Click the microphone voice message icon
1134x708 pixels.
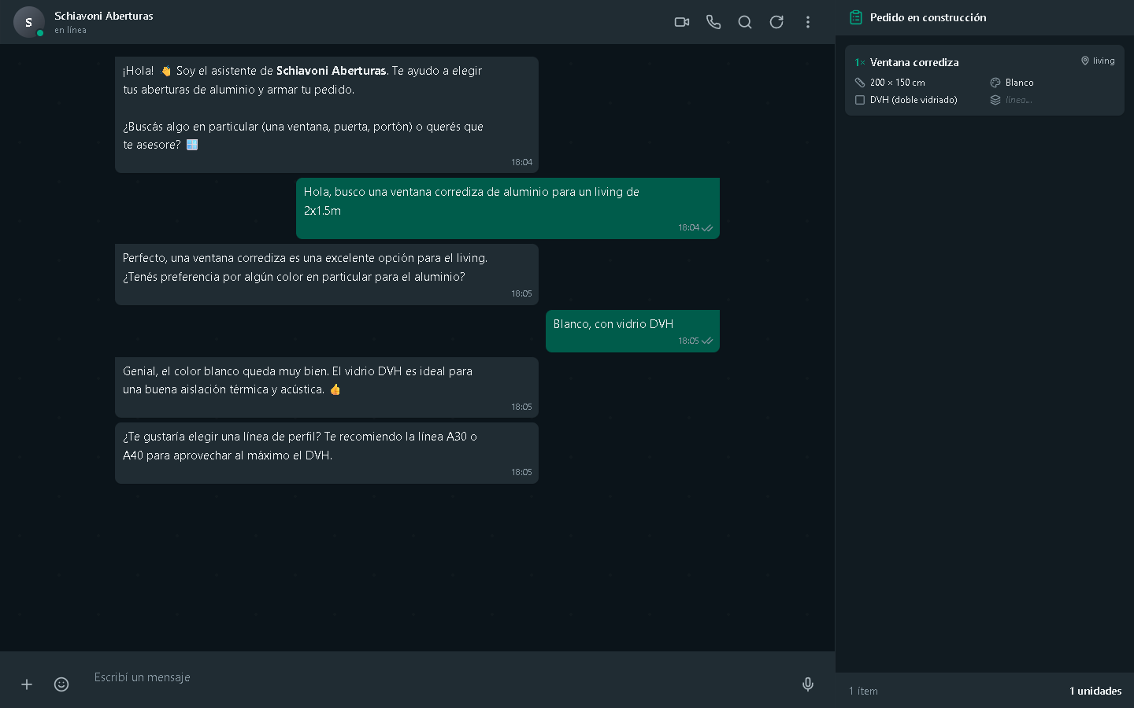coord(808,684)
